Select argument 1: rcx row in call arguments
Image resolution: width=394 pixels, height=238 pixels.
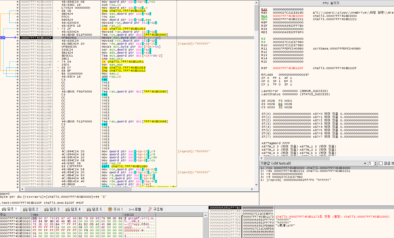327,168
